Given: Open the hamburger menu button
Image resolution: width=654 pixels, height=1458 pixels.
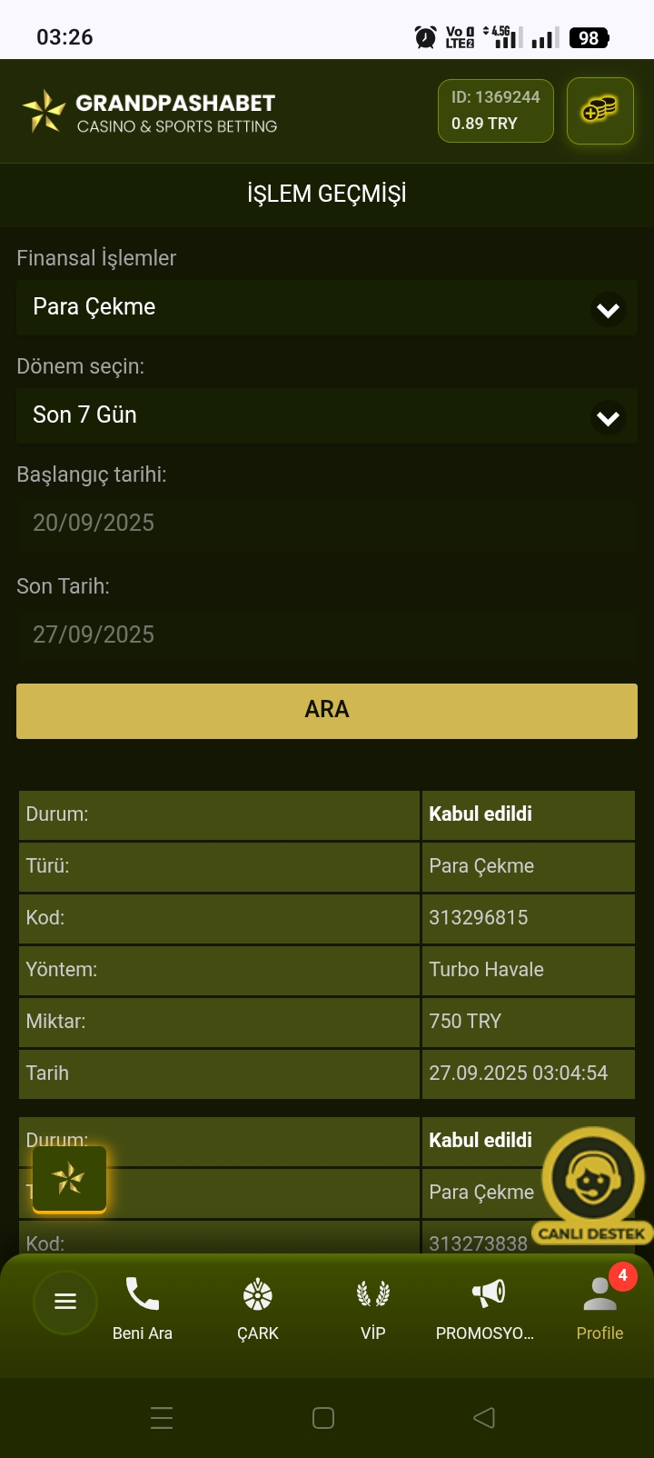Looking at the screenshot, I should [x=65, y=1302].
